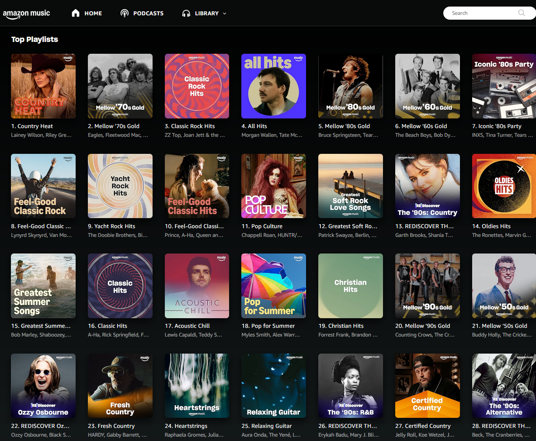The height and width of the screenshot is (441, 536).
Task: Open Christian Hits cover art
Action: (351, 286)
